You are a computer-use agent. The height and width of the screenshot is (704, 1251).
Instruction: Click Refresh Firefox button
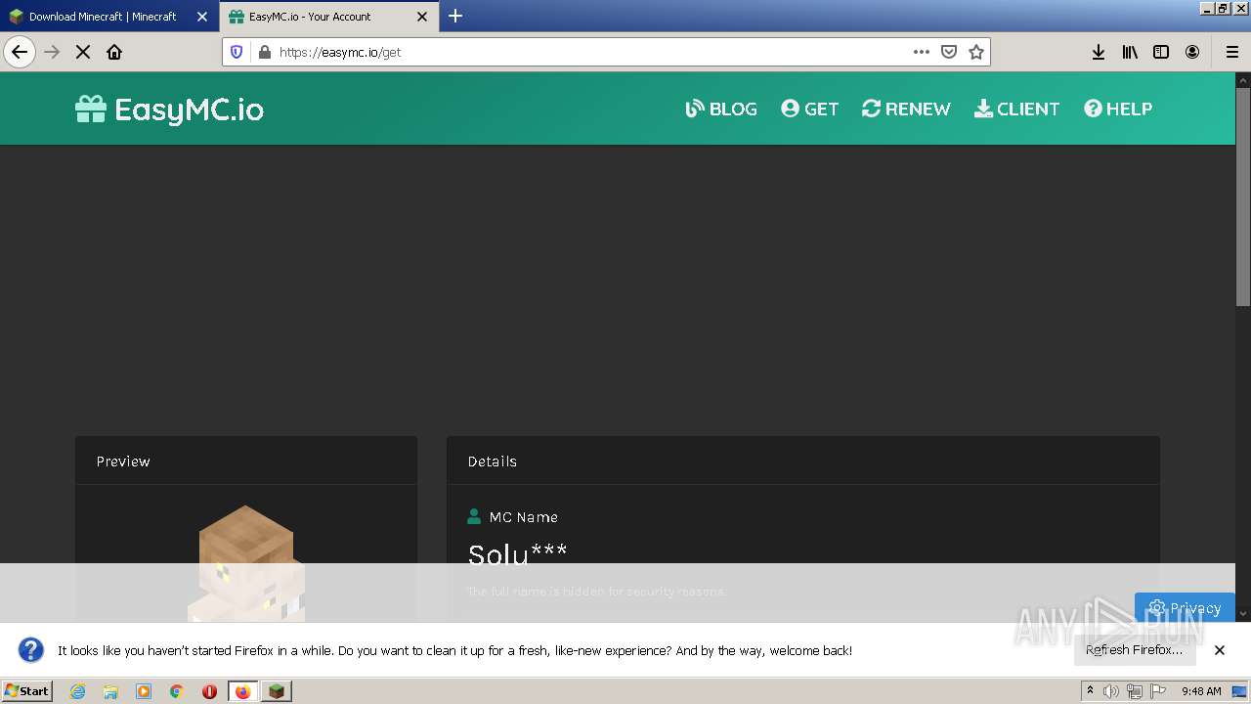pos(1134,650)
